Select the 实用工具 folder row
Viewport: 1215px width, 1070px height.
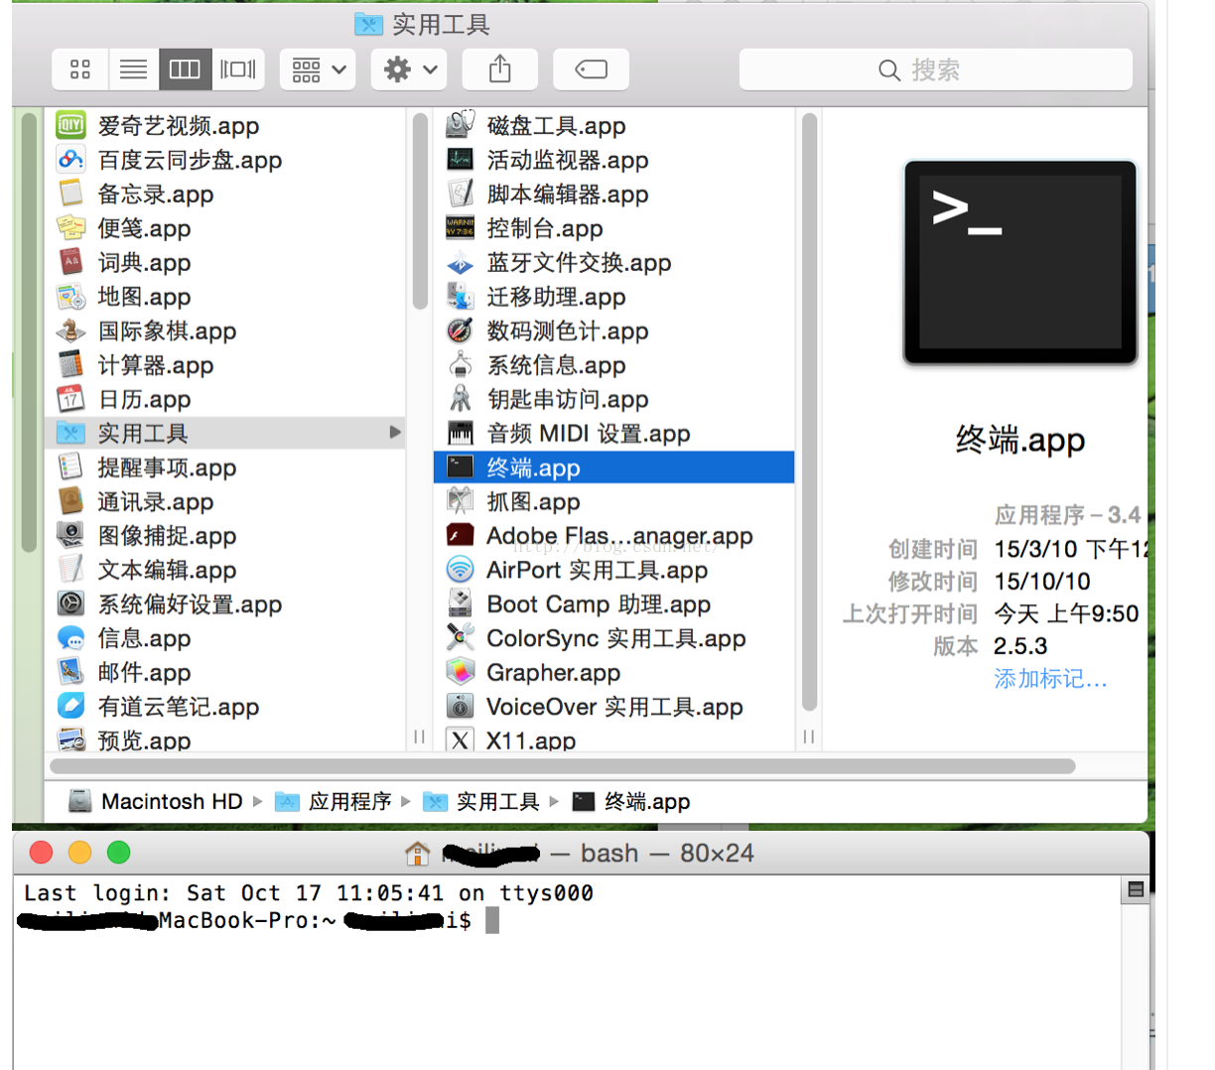(226, 433)
